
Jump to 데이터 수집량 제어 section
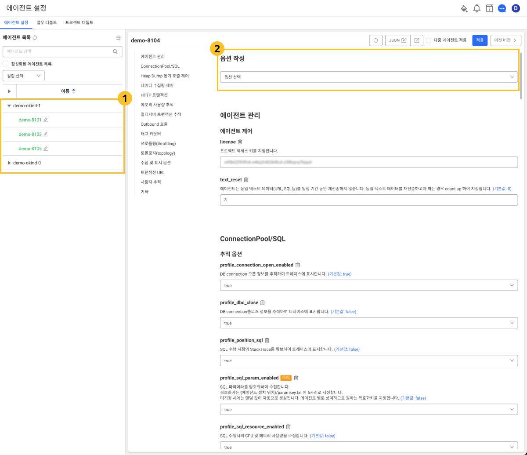[157, 85]
